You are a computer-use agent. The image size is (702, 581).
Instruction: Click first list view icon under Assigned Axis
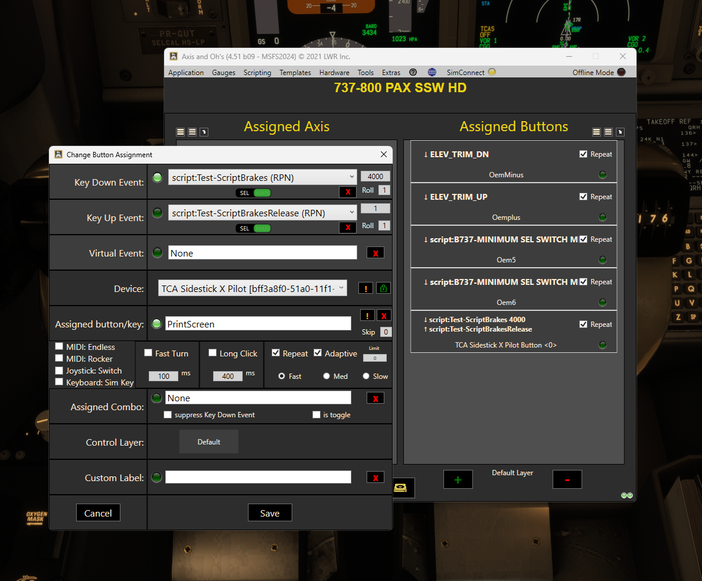coord(181,132)
